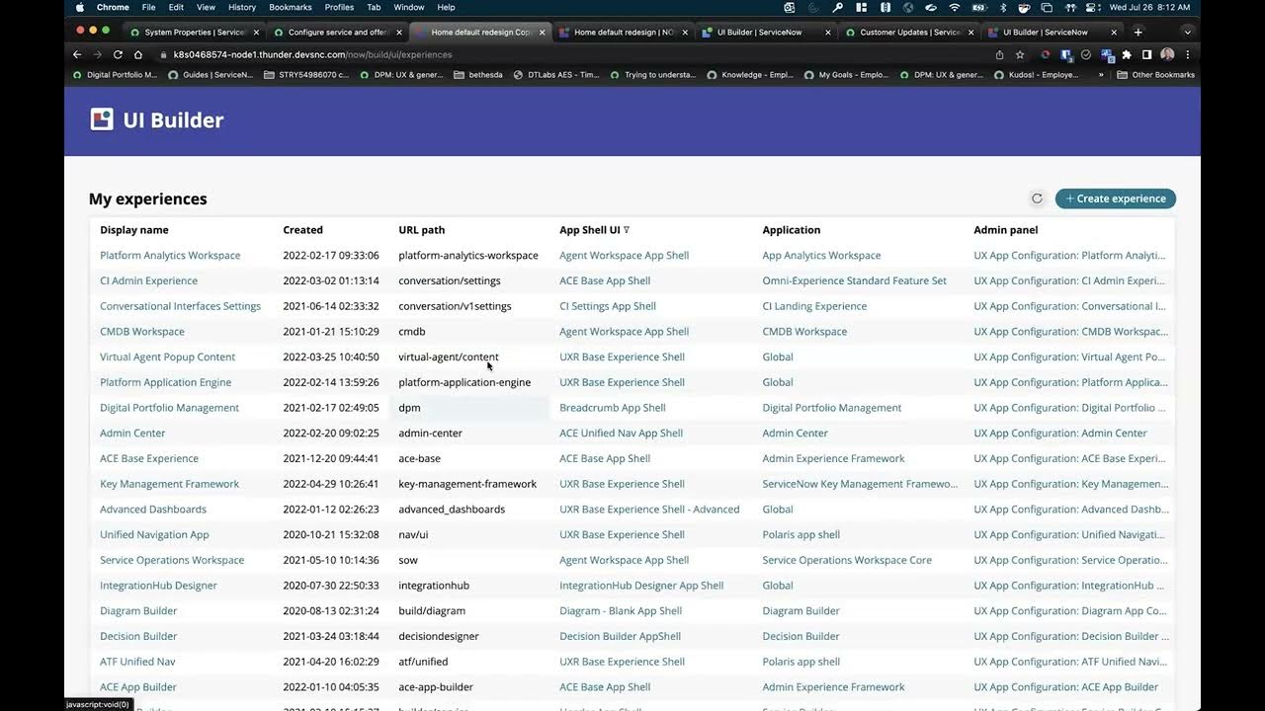The image size is (1265, 711).
Task: Open the Bookmarks menu in menu bar
Action: (x=291, y=7)
